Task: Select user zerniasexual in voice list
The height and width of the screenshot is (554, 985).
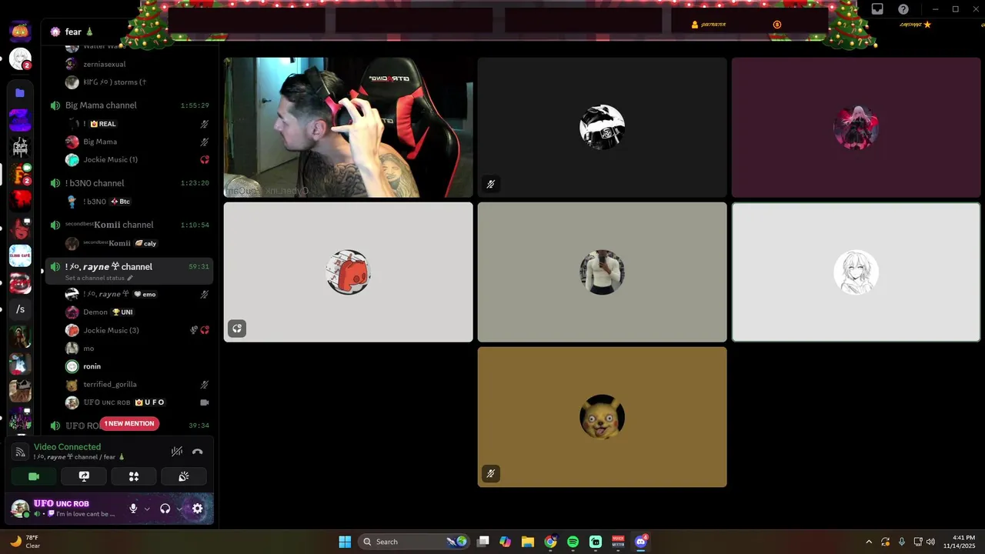Action: coord(139,64)
